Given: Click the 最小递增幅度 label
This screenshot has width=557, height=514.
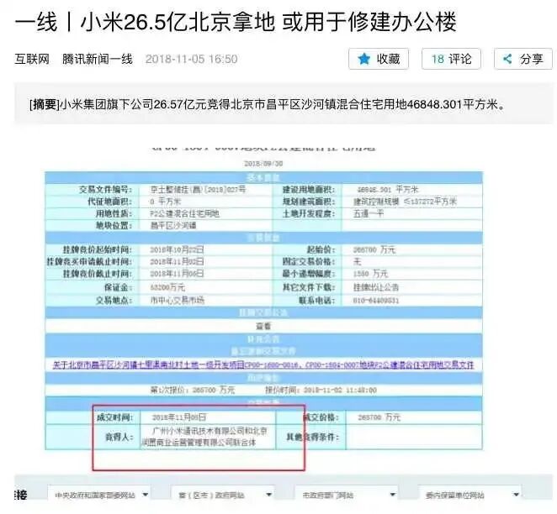Looking at the screenshot, I should tap(309, 274).
